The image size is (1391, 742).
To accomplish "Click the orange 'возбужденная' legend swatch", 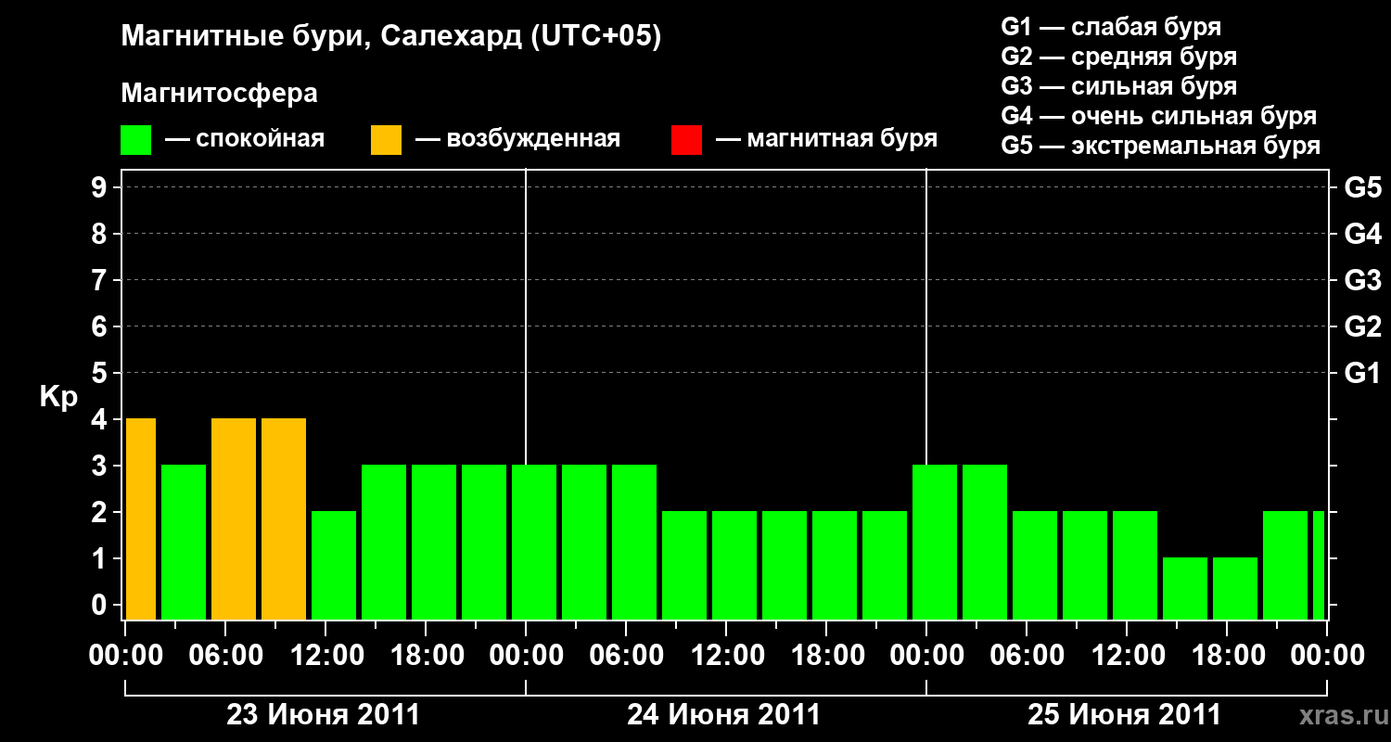I will (386, 140).
